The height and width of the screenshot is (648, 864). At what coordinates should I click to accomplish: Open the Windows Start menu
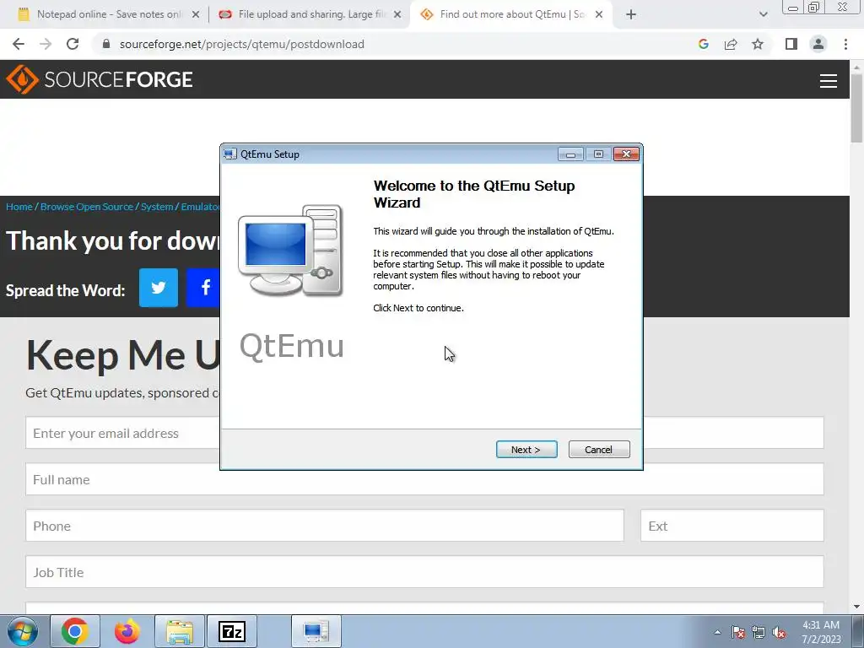click(23, 631)
